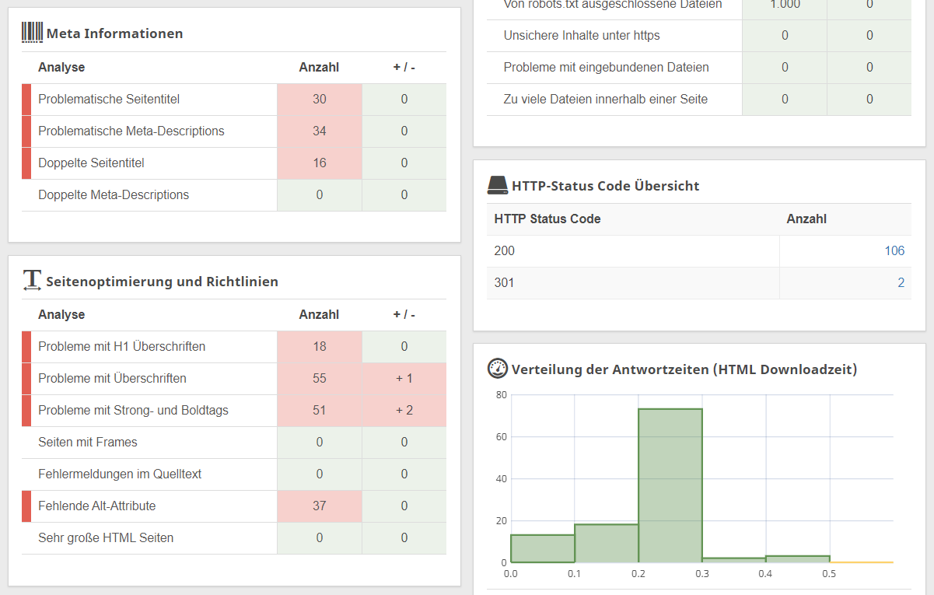Image resolution: width=934 pixels, height=595 pixels.
Task: Click the text icon beside Seitenoptimierung und Richtlinien
Action: [32, 281]
